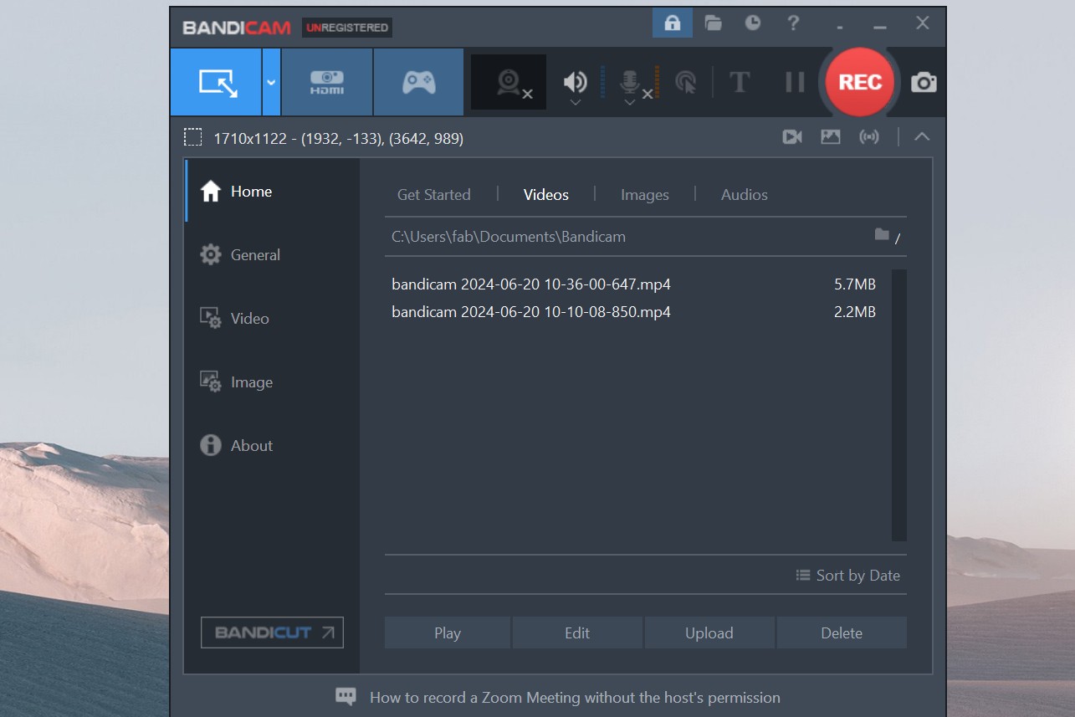1075x717 pixels.
Task: Click the 5.7MB file size
Action: pos(855,284)
